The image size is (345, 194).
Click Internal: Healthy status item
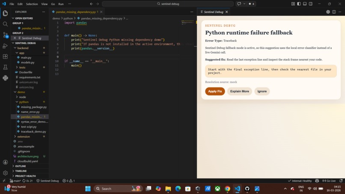300,181
